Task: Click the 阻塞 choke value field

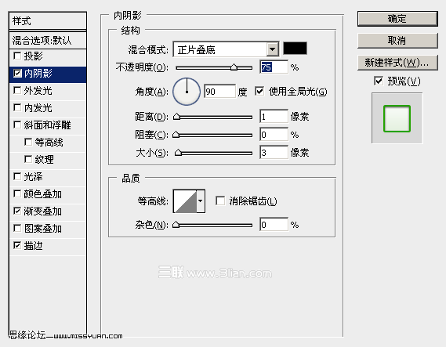Action: point(274,135)
